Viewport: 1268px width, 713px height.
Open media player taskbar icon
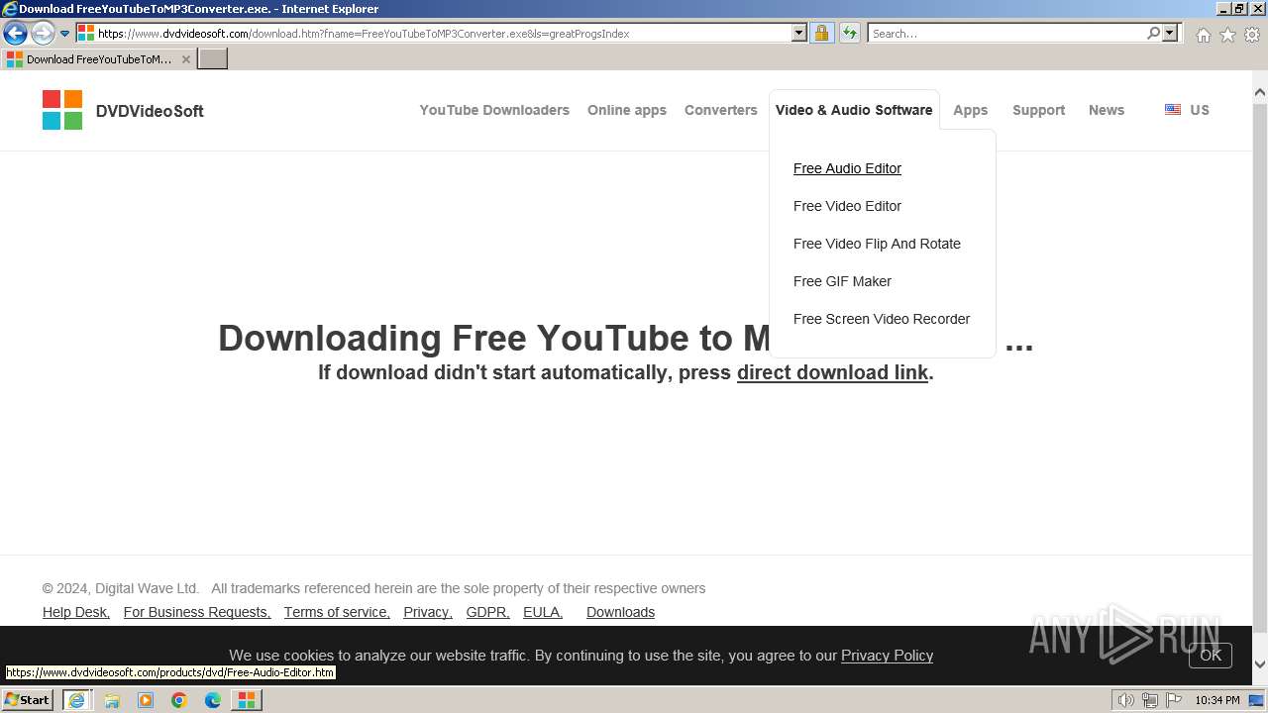(x=146, y=700)
